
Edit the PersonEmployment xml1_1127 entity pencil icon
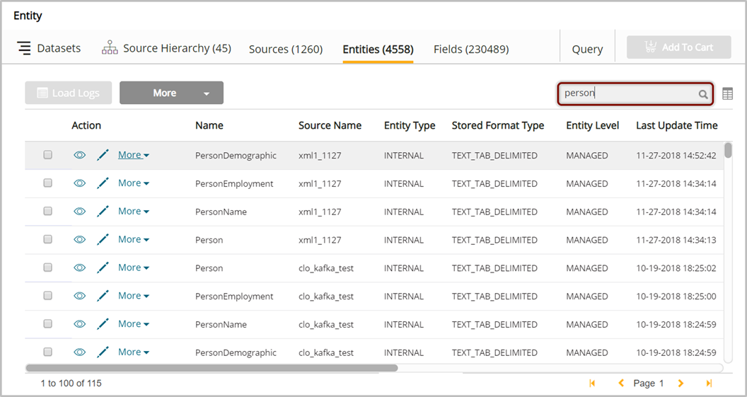(103, 183)
